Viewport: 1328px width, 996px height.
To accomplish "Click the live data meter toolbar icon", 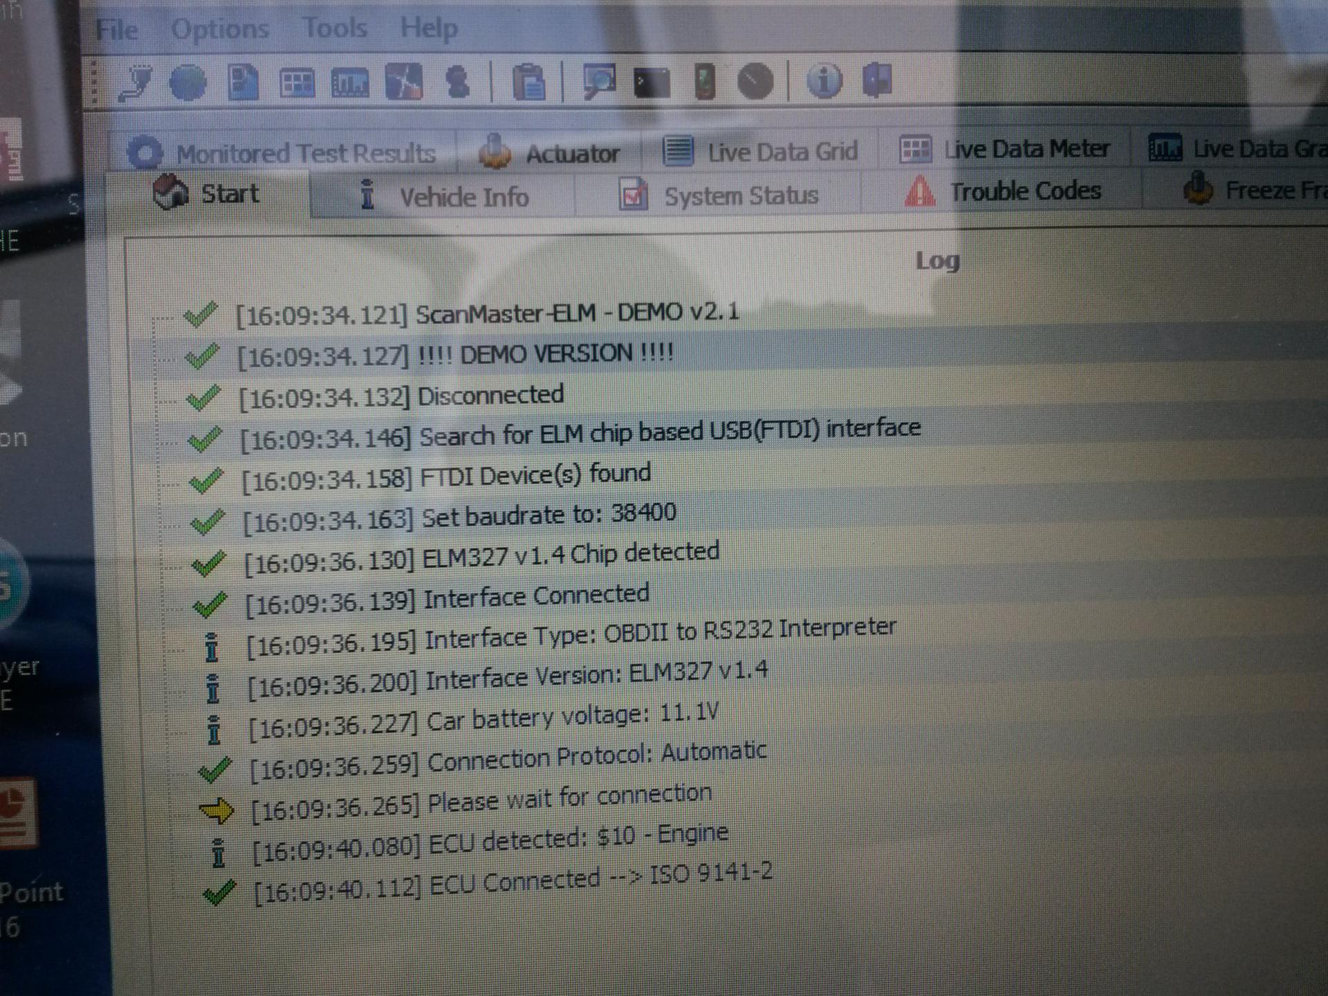I will click(x=297, y=84).
